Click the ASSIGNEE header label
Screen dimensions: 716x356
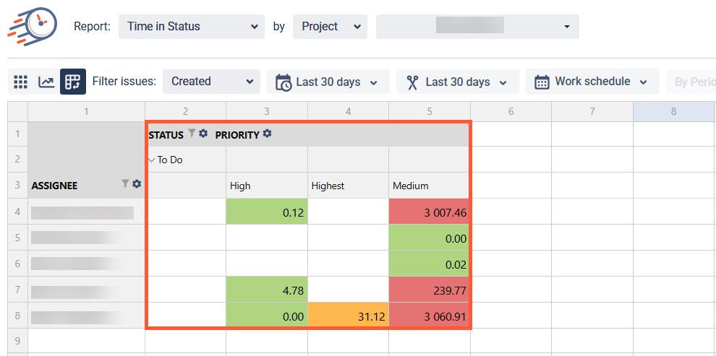point(54,186)
